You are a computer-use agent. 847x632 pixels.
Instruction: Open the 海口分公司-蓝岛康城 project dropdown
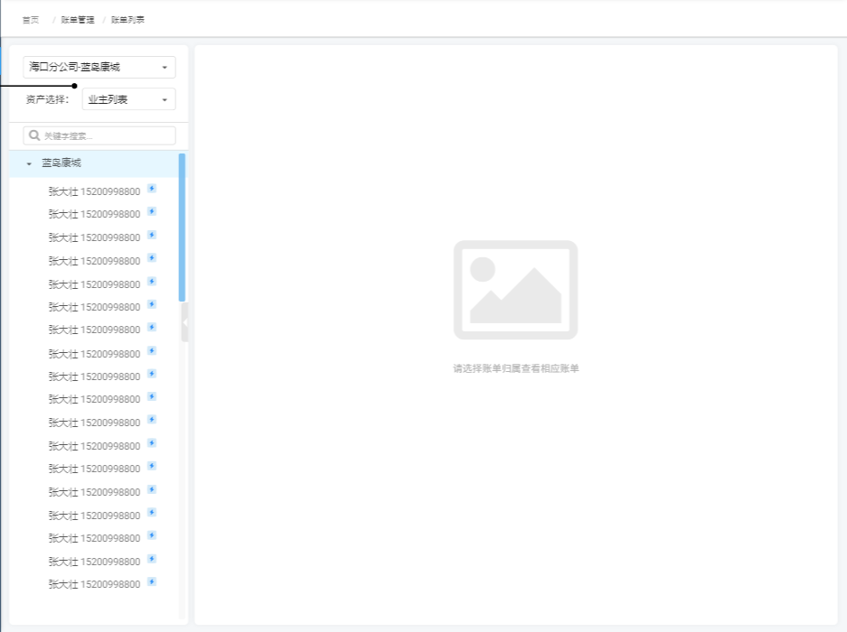coord(99,67)
